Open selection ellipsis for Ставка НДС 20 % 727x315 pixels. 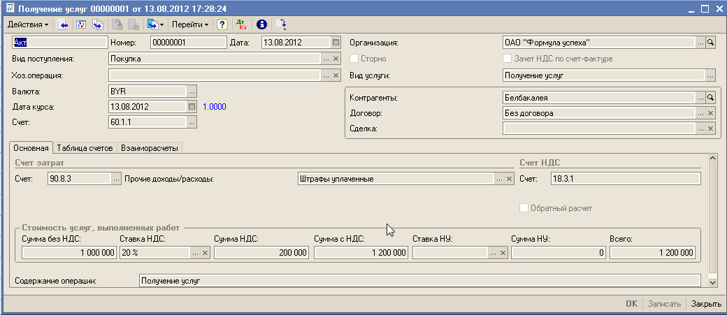point(195,252)
